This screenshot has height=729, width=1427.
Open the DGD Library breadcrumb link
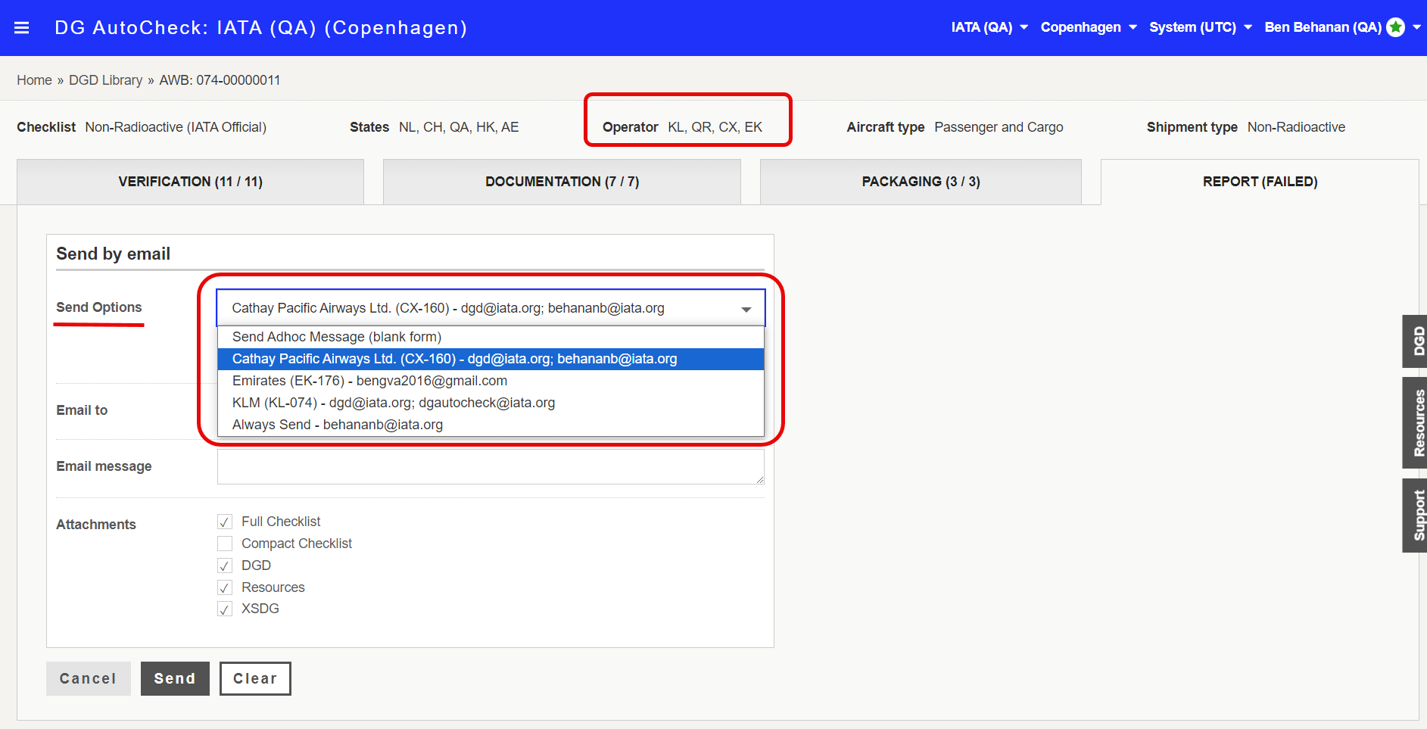(x=106, y=80)
